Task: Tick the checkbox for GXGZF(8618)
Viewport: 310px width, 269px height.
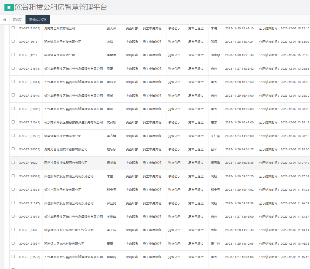Action: point(13,41)
